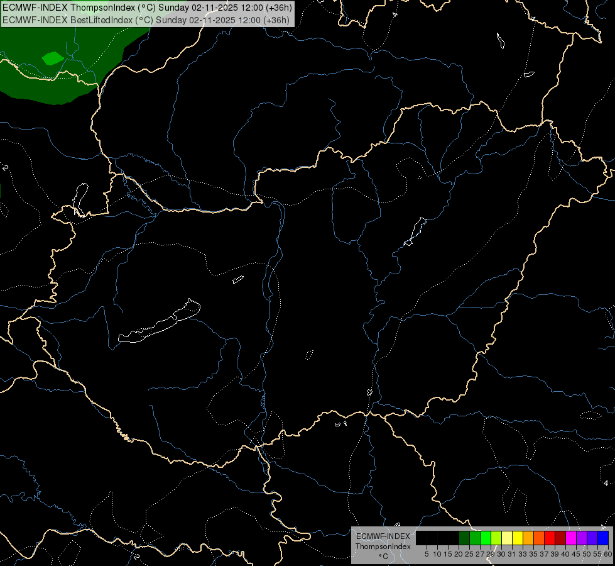Click the ThompsonIndex title line at top
615x566 pixels.
(x=147, y=8)
